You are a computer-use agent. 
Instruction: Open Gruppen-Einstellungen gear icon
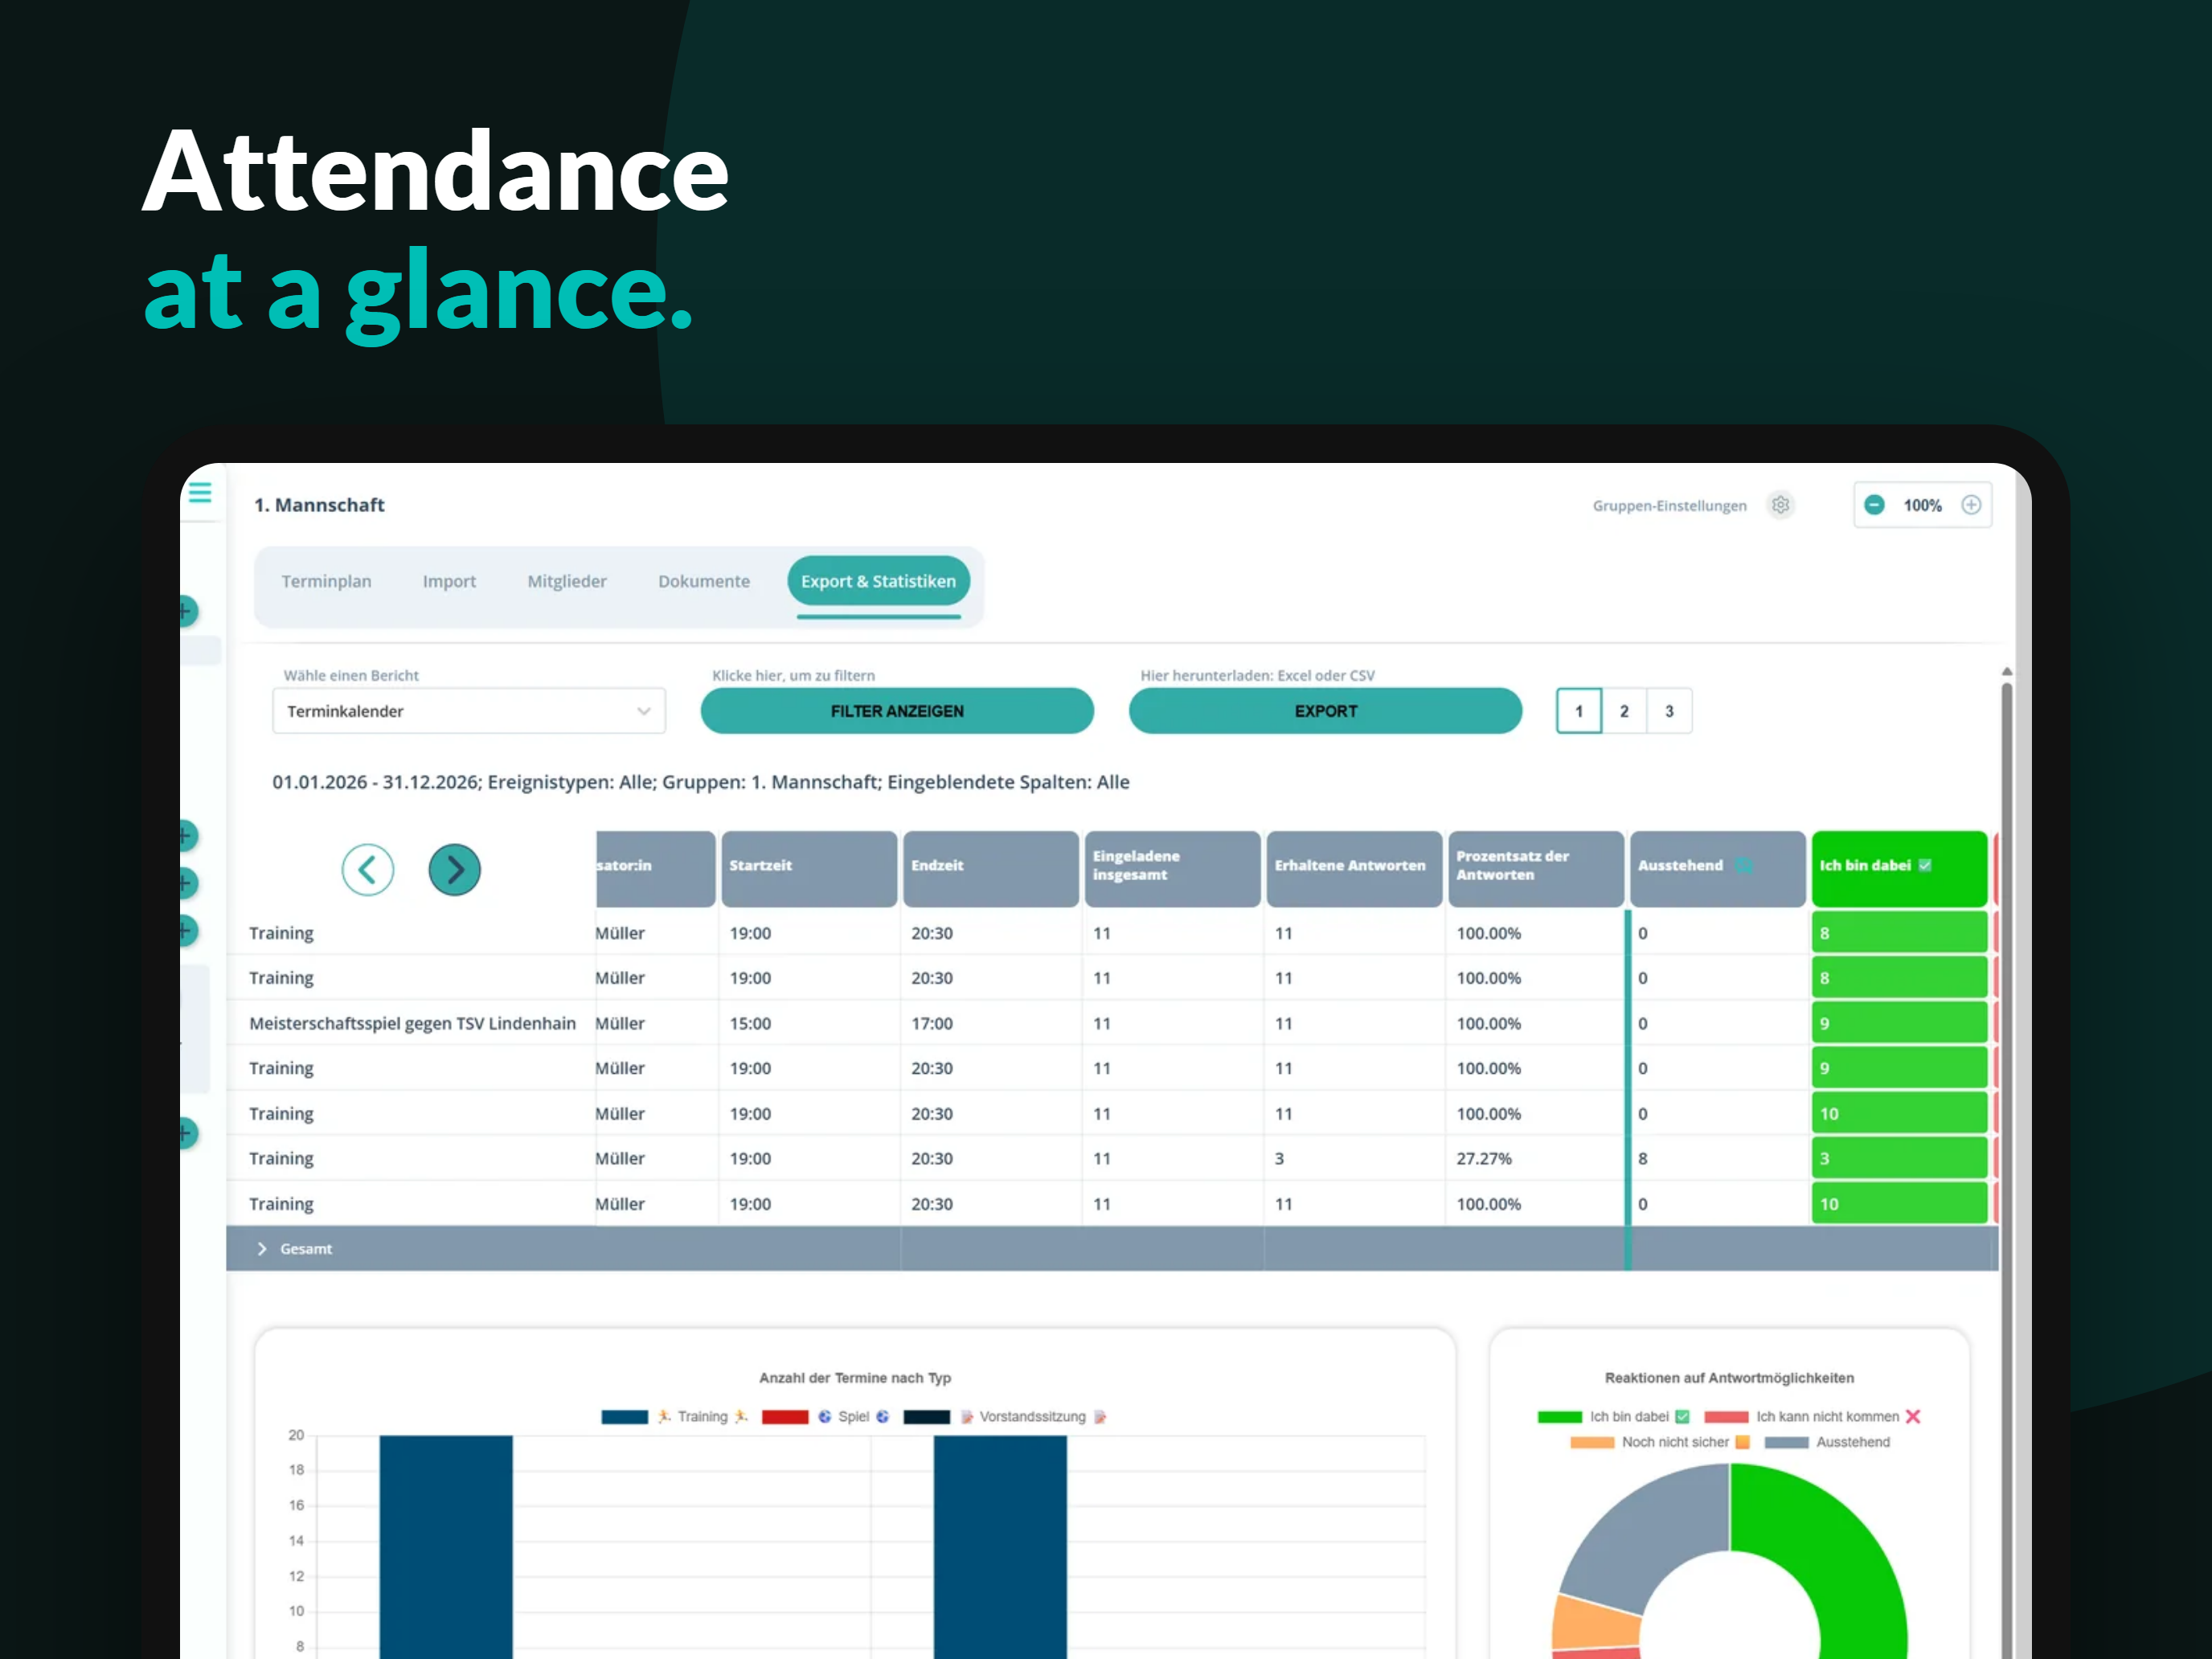1781,505
